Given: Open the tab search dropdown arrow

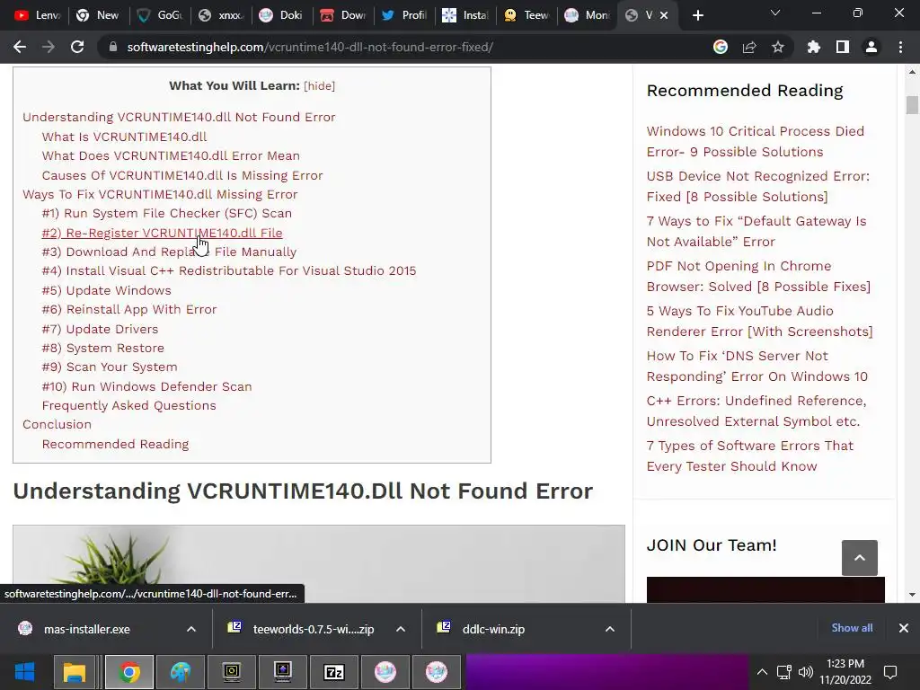Looking at the screenshot, I should pyautogui.click(x=775, y=13).
